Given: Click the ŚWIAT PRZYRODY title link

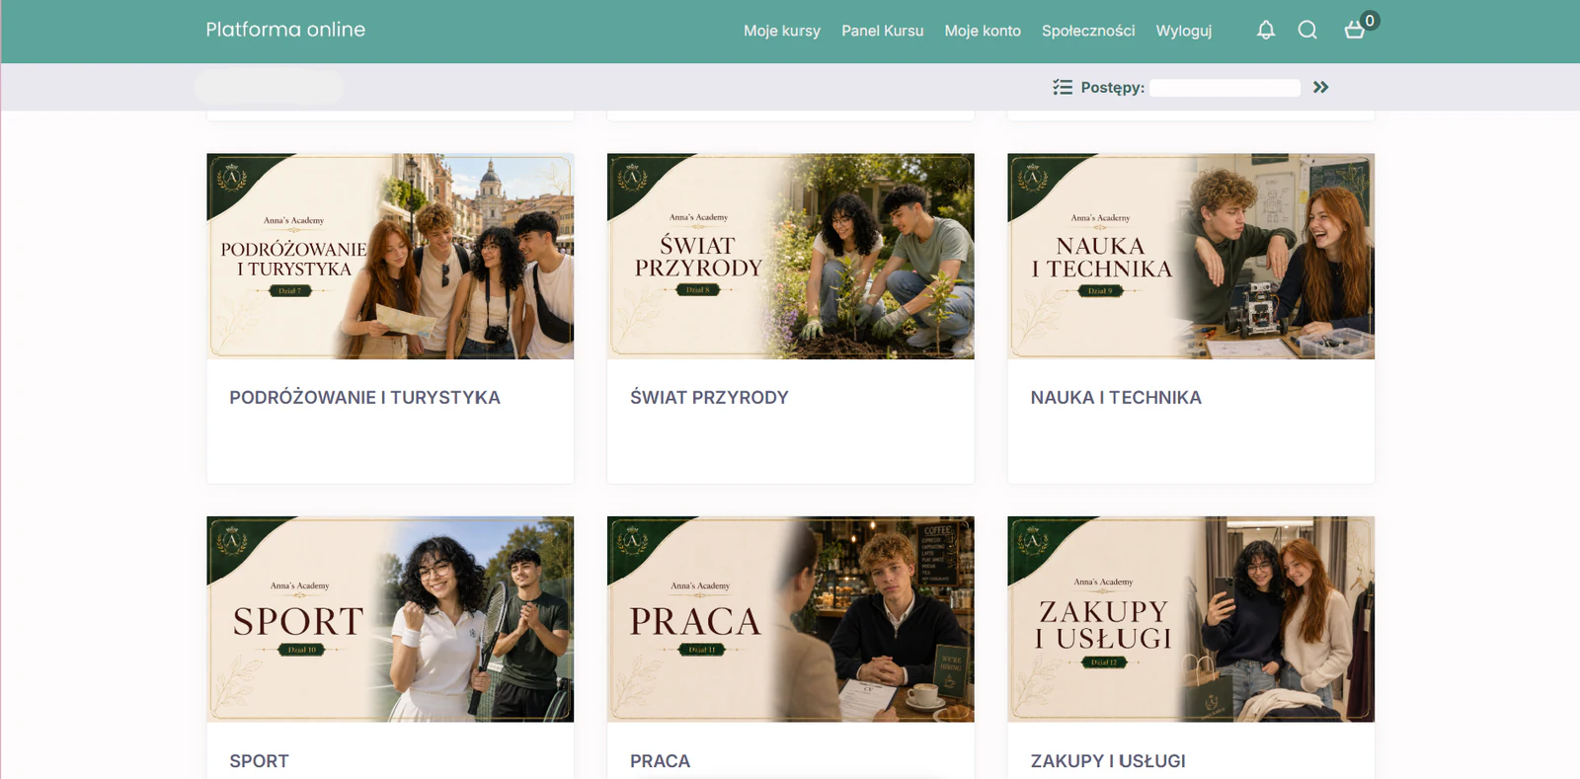Looking at the screenshot, I should [709, 398].
